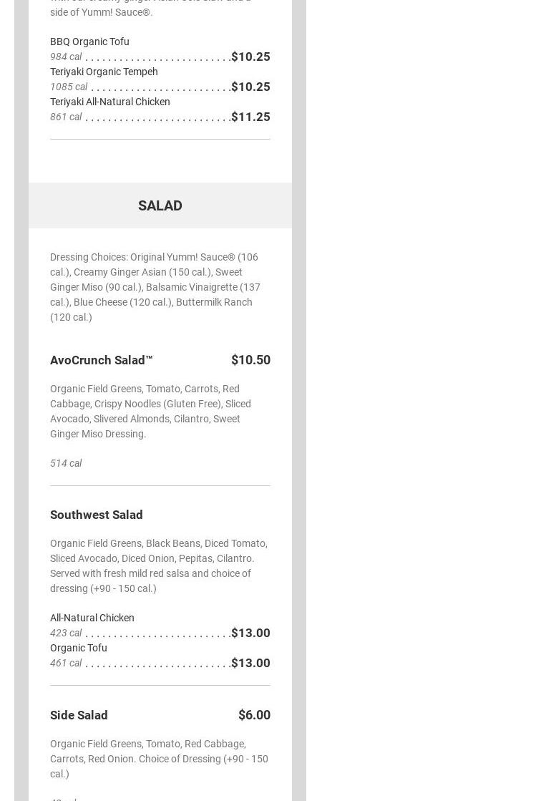Select Southwest Salad with All-Natural Chicken
Image resolution: width=551 pixels, height=801 pixels.
[x=92, y=618]
